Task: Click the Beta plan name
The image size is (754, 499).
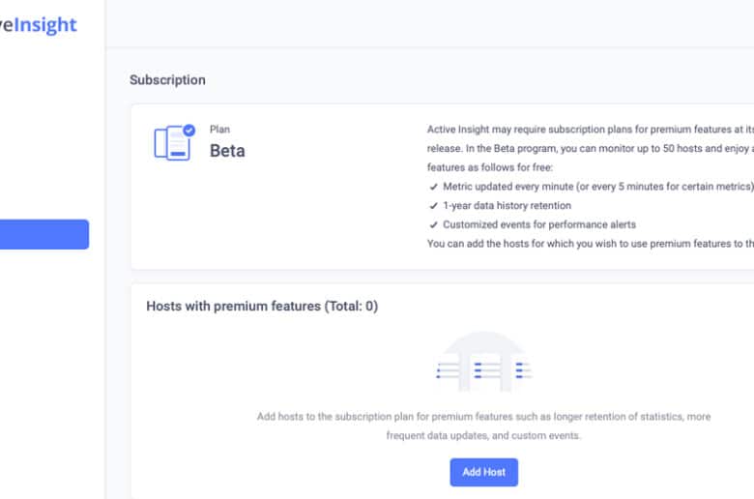Action: coord(227,151)
